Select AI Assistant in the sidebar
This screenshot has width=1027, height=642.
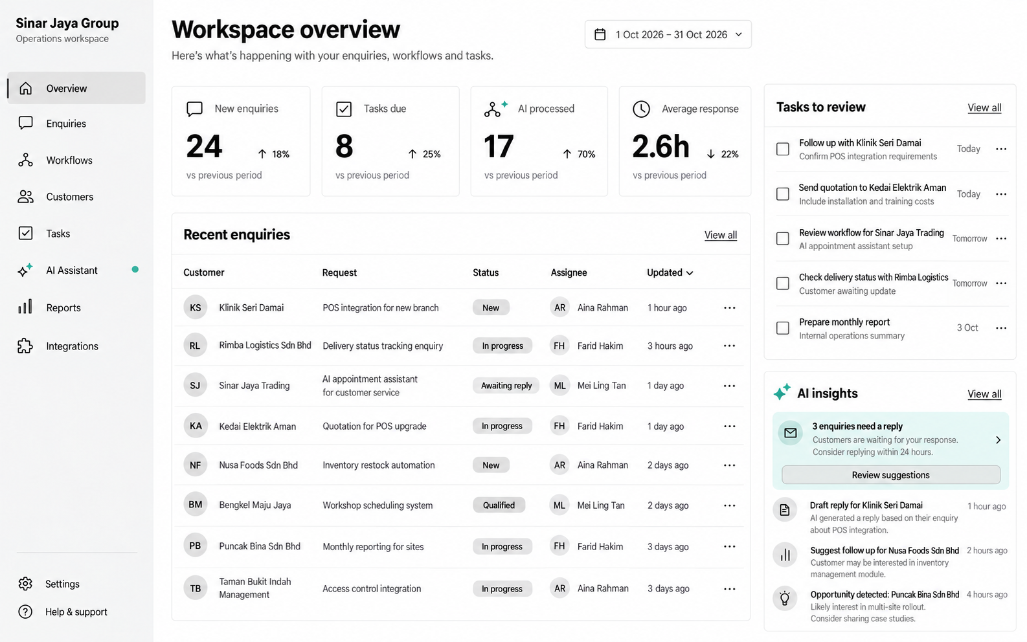76,271
